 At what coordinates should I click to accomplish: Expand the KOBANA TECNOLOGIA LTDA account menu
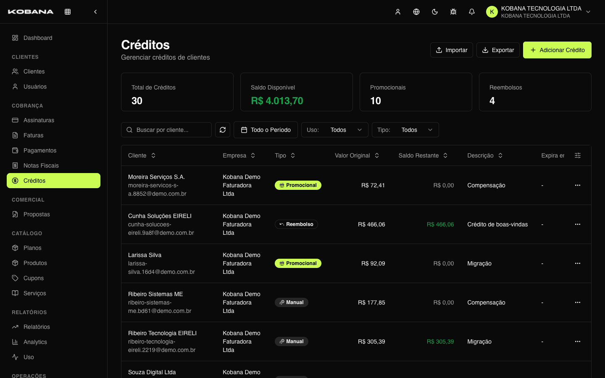click(539, 12)
